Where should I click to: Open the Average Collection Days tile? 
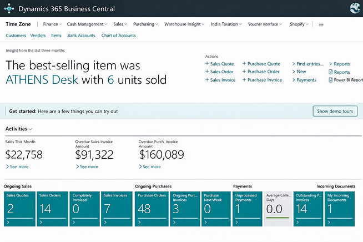pos(278,209)
